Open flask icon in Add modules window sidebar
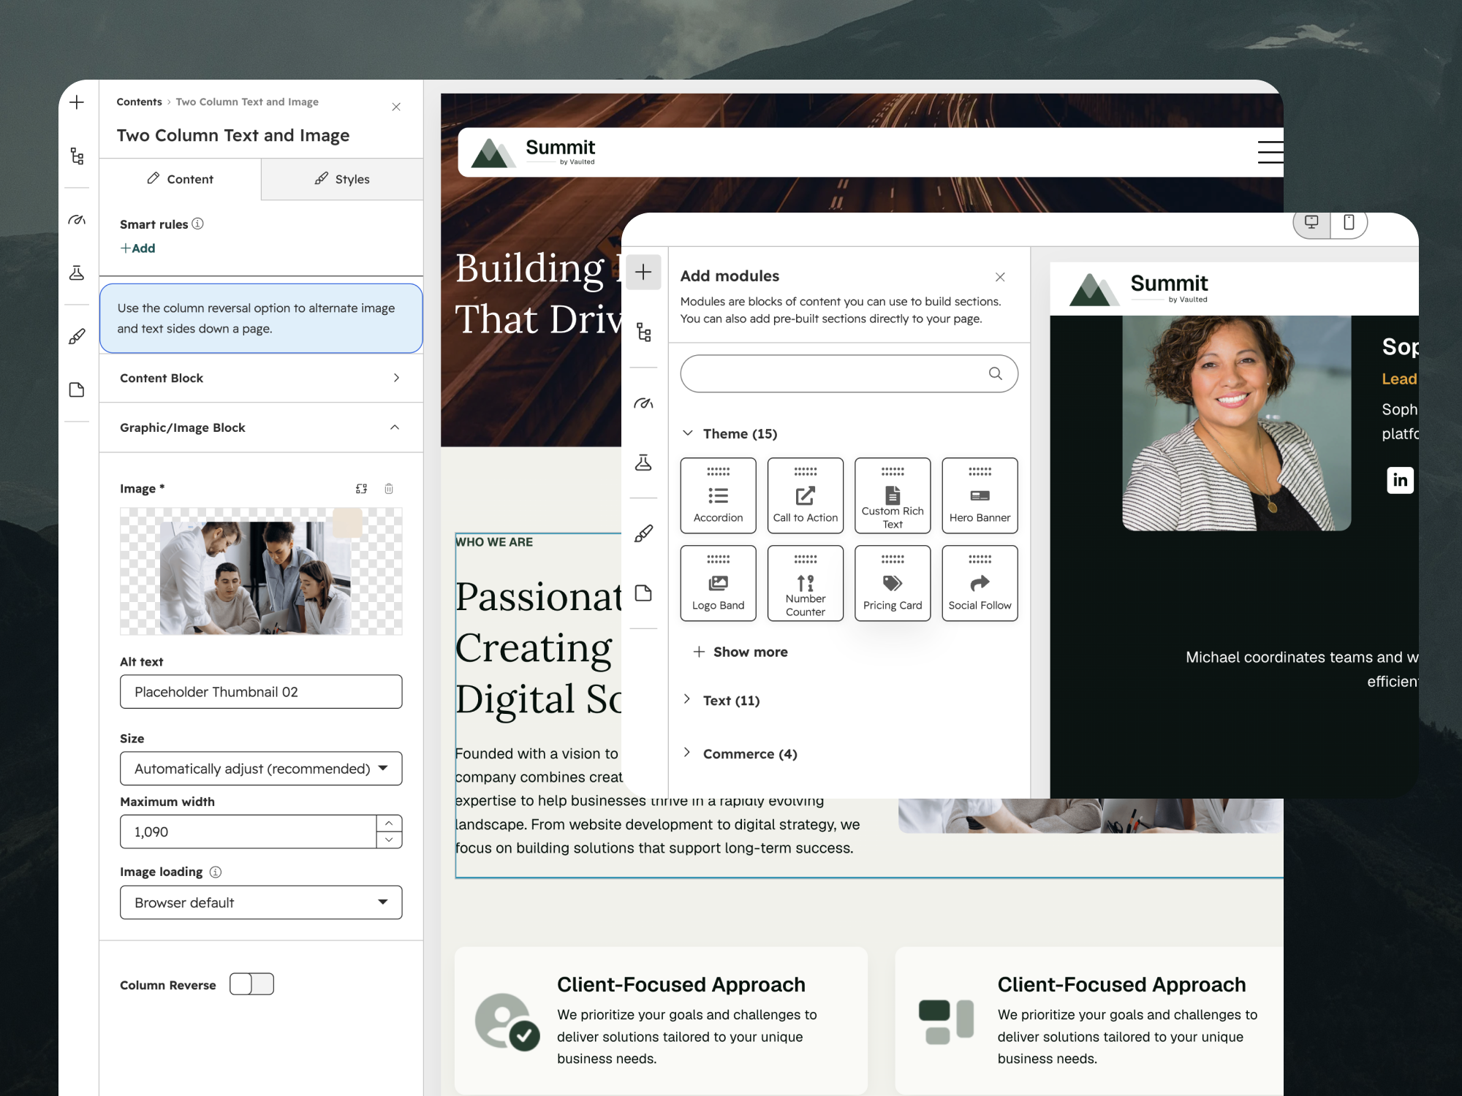The height and width of the screenshot is (1096, 1462). click(643, 462)
